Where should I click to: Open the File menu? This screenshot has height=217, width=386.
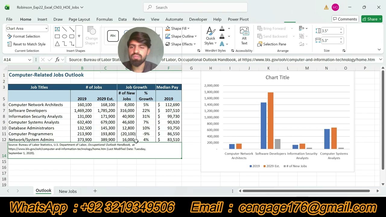point(9,19)
